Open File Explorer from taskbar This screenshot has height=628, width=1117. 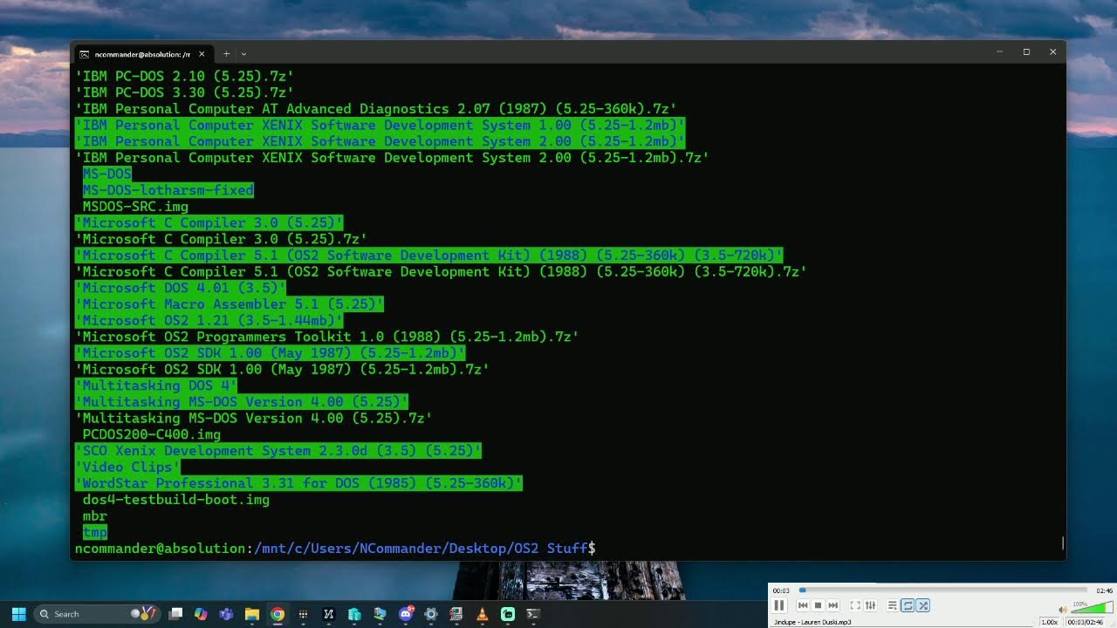[251, 614]
